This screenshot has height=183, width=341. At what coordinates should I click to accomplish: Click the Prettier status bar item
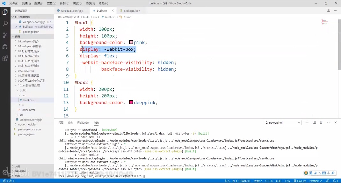point(316,181)
